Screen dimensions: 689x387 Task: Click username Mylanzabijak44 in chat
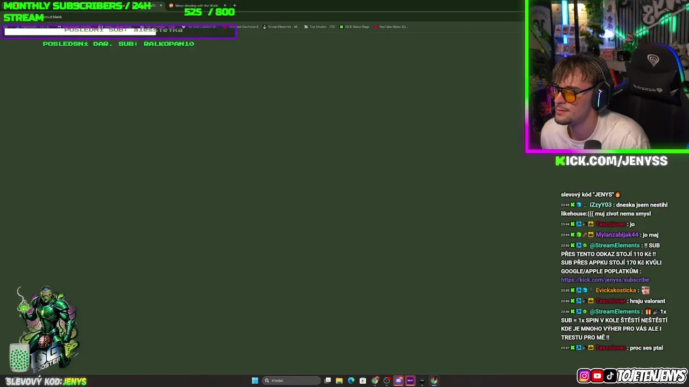[617, 235]
